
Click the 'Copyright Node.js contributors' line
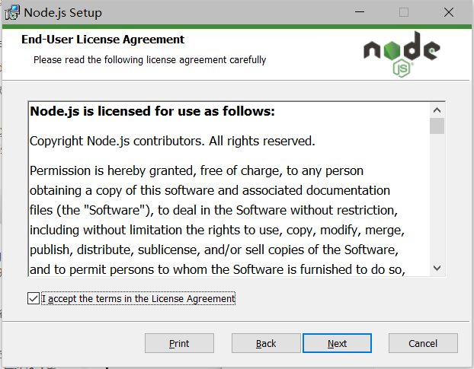click(x=171, y=141)
